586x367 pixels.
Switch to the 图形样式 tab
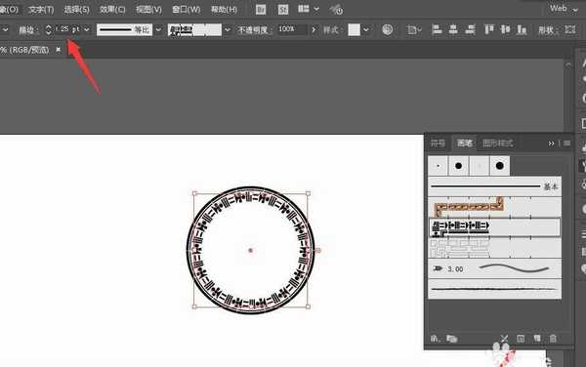[x=498, y=143]
